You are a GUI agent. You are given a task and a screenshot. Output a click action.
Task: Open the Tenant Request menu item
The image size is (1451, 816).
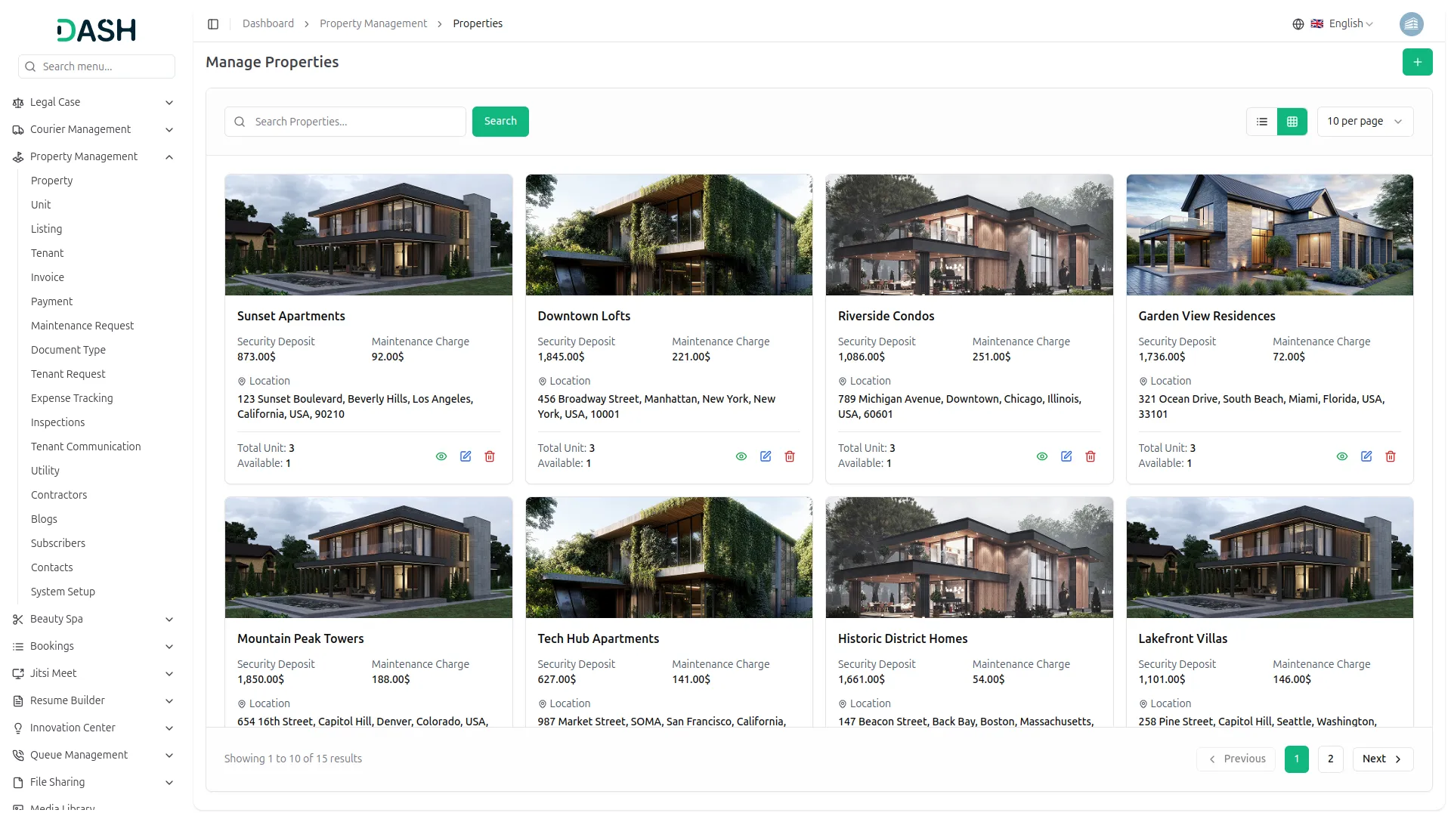tap(68, 374)
